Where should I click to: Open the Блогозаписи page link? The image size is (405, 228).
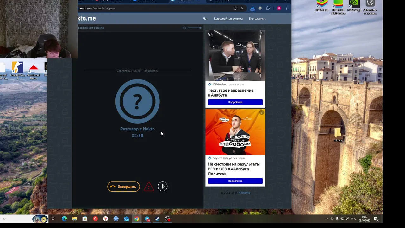point(257,19)
